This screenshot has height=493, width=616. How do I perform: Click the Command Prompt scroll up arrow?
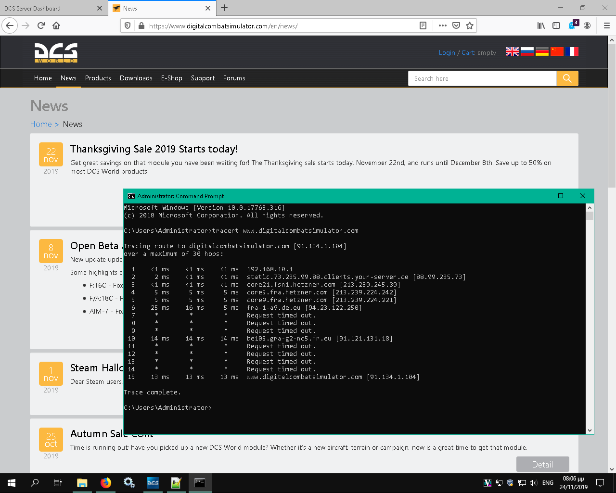tap(590, 208)
